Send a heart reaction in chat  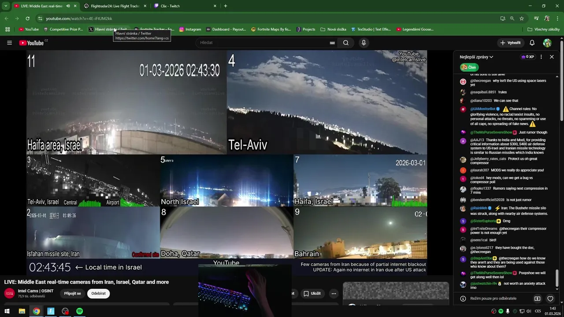(x=550, y=299)
